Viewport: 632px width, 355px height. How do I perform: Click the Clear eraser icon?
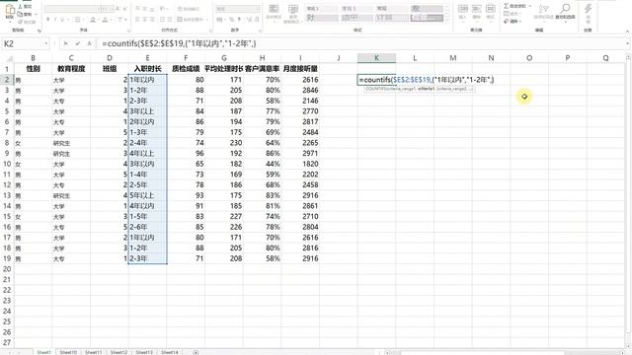507,21
